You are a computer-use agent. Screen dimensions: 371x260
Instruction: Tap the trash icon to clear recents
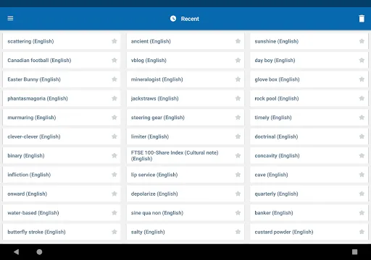point(362,19)
